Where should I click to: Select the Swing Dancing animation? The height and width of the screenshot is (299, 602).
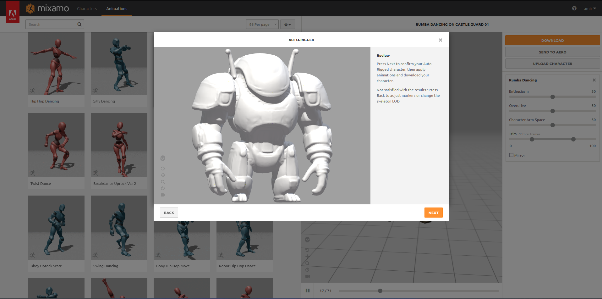[119, 234]
